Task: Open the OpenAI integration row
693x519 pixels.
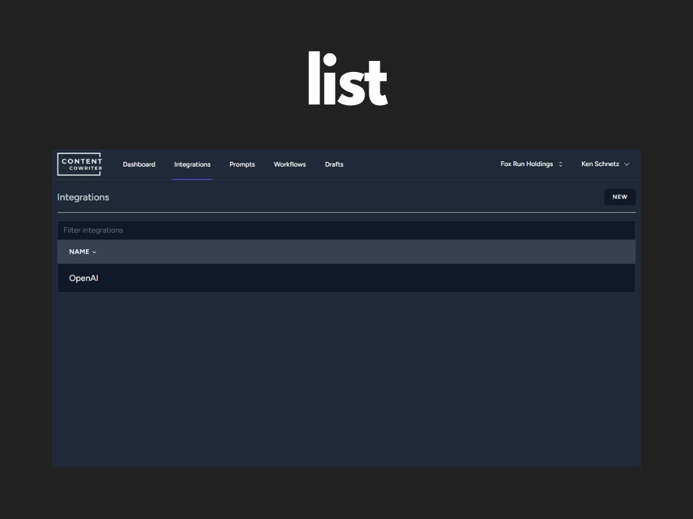Action: (x=346, y=278)
